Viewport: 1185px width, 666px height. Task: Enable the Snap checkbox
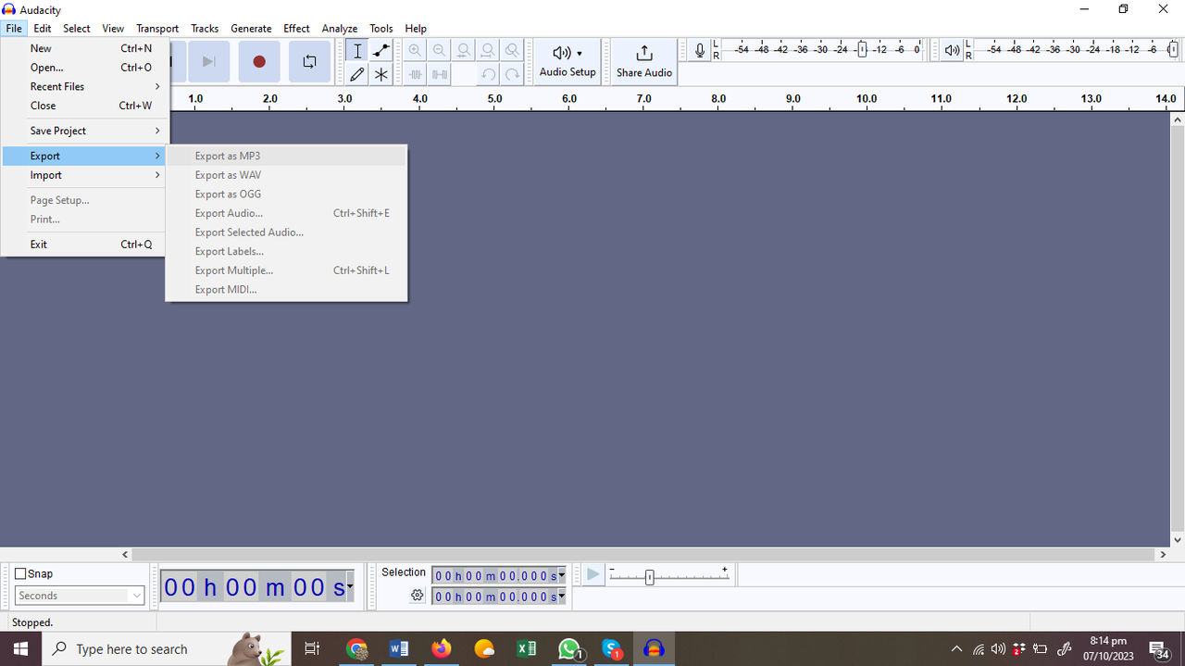point(20,573)
